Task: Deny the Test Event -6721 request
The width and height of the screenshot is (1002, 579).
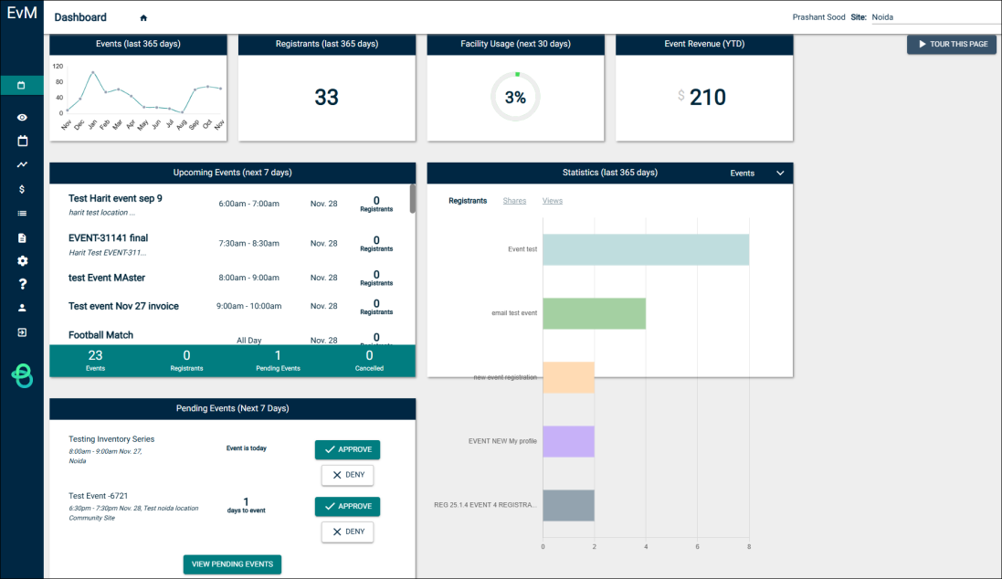Action: tap(347, 532)
